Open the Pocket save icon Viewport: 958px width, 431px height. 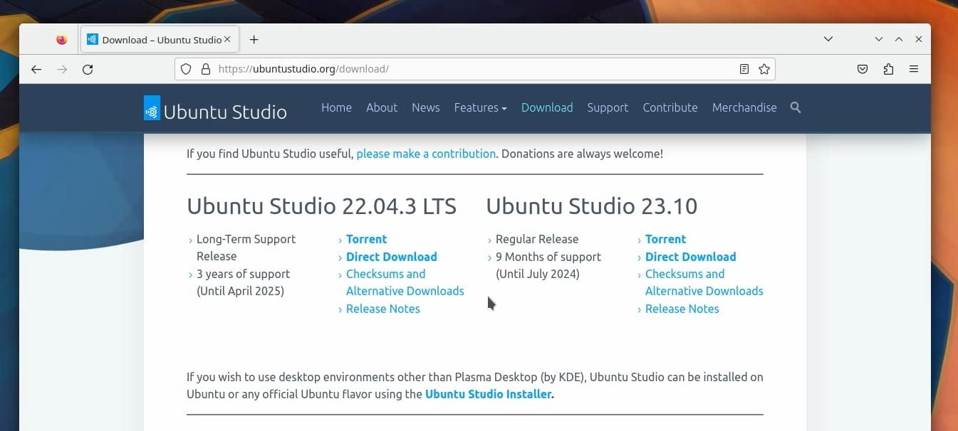tap(863, 69)
